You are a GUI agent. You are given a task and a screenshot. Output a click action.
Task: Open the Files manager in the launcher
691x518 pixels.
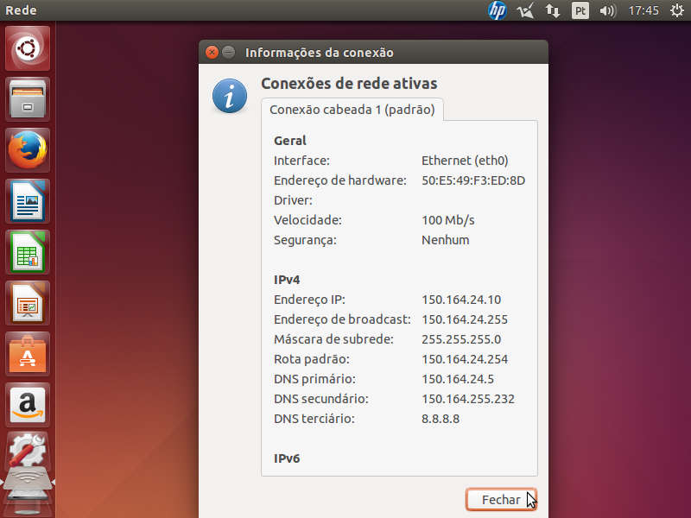pos(29,99)
